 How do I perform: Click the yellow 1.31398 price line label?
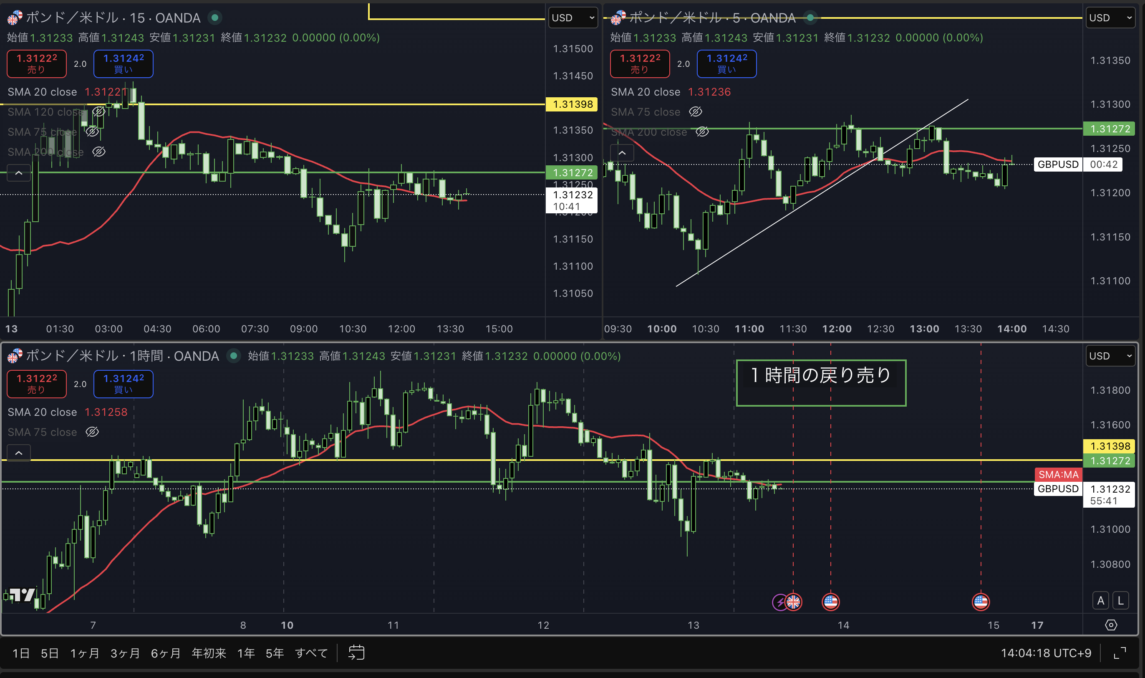[572, 104]
